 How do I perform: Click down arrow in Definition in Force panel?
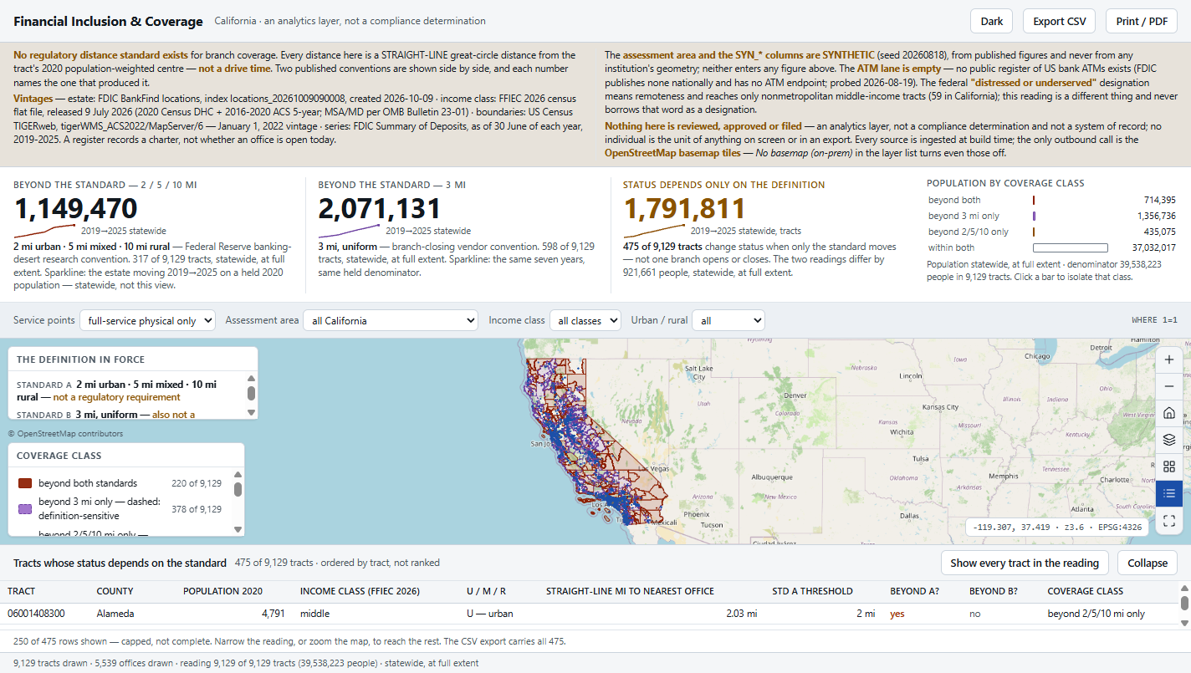pyautogui.click(x=251, y=412)
